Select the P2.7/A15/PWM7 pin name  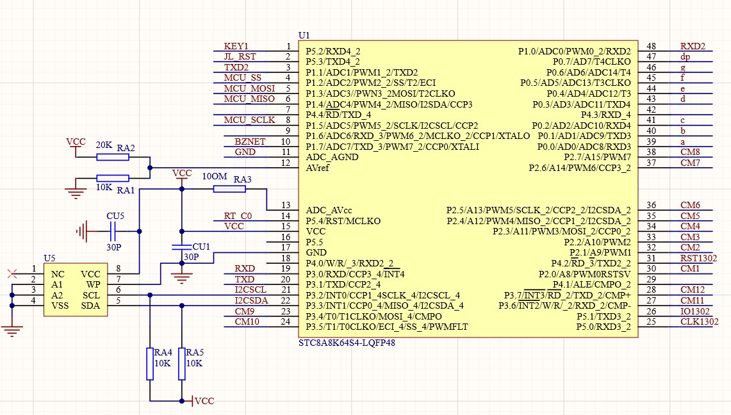click(x=597, y=157)
